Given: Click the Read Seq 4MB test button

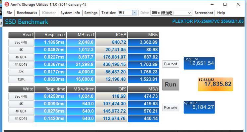Looking at the screenshot, I should click(21, 42).
